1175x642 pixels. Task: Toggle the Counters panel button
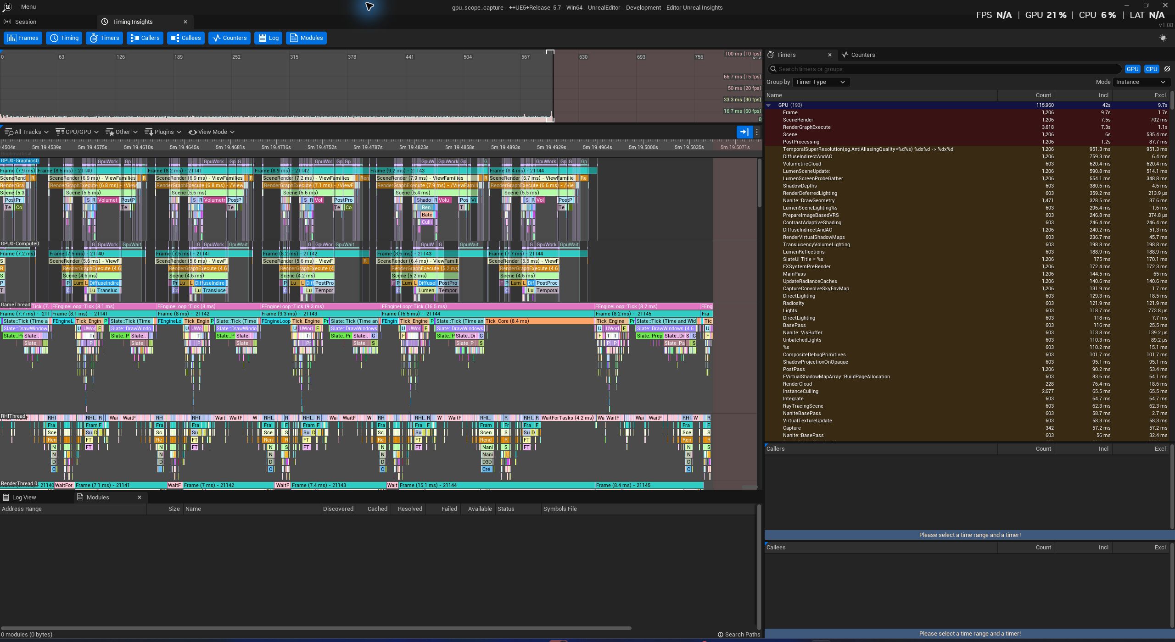coord(229,38)
